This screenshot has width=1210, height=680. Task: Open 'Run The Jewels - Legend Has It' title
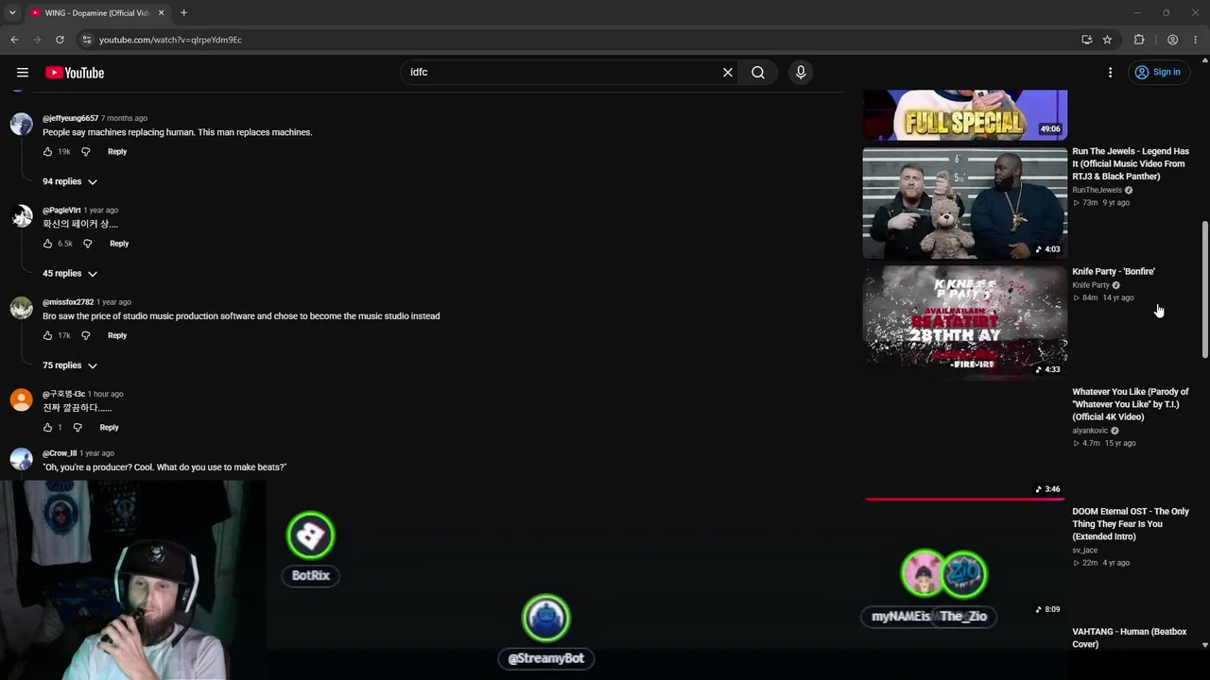pyautogui.click(x=1131, y=163)
